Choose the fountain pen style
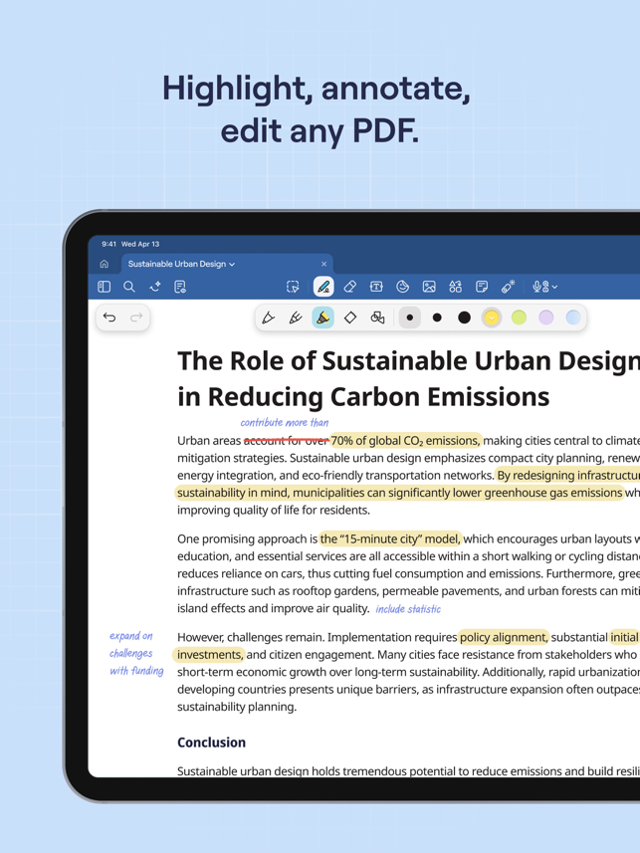The width and height of the screenshot is (640, 853). click(269, 318)
